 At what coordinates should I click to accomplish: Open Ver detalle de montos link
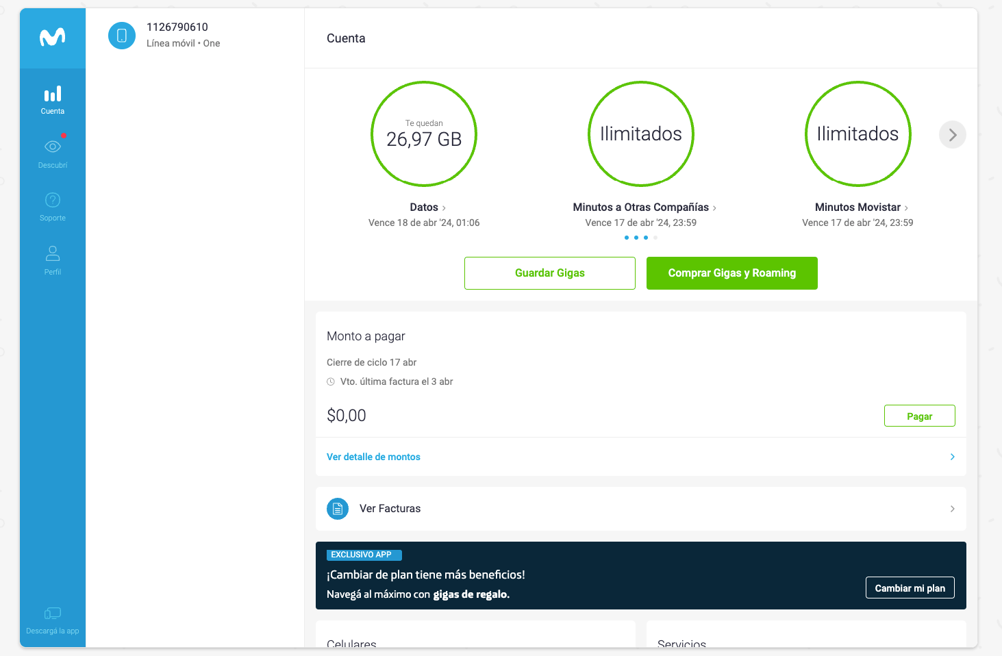pos(373,457)
